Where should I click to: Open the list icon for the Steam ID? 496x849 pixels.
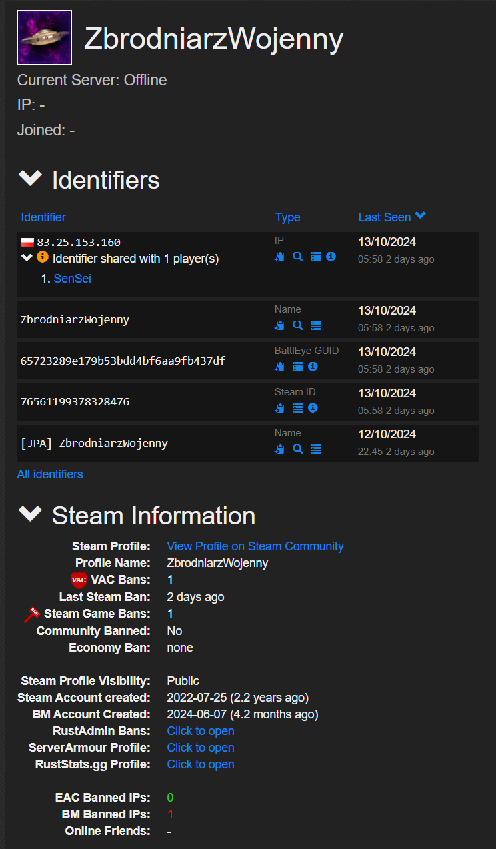(x=298, y=408)
